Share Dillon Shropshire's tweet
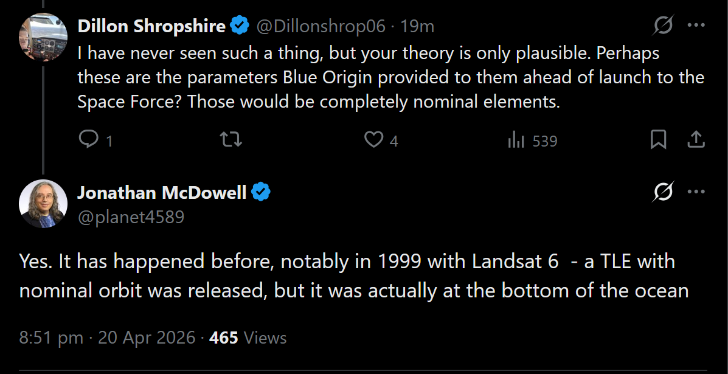This screenshot has width=728, height=374. [696, 140]
